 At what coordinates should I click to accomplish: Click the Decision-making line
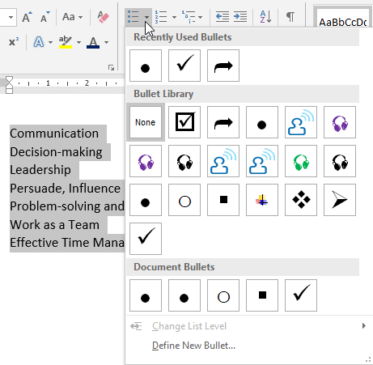click(x=56, y=152)
